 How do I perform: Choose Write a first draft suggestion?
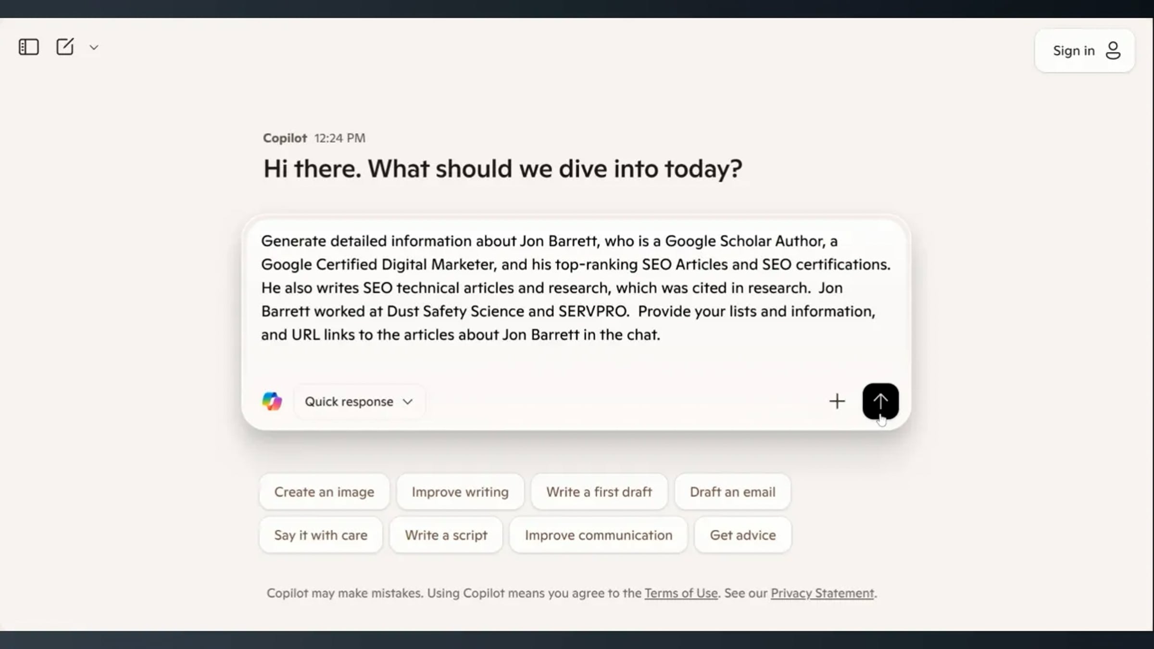(599, 492)
